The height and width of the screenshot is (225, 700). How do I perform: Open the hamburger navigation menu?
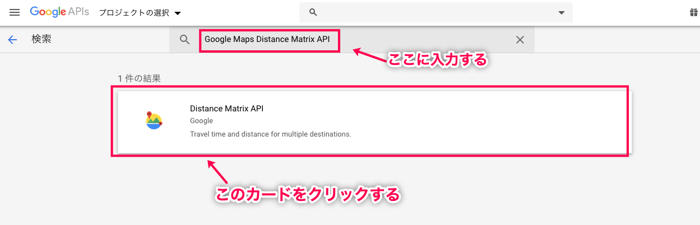click(15, 12)
